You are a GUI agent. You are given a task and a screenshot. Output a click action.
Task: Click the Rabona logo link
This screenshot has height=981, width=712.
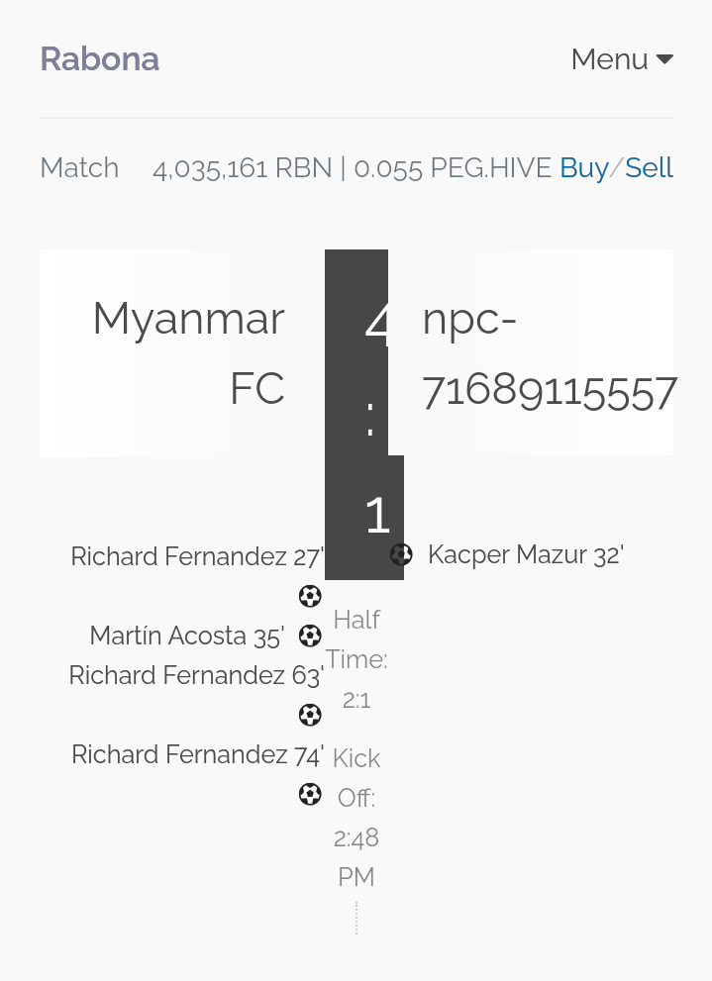(99, 59)
